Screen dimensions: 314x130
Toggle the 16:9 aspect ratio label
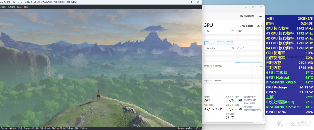pyautogui.click(x=20, y=128)
